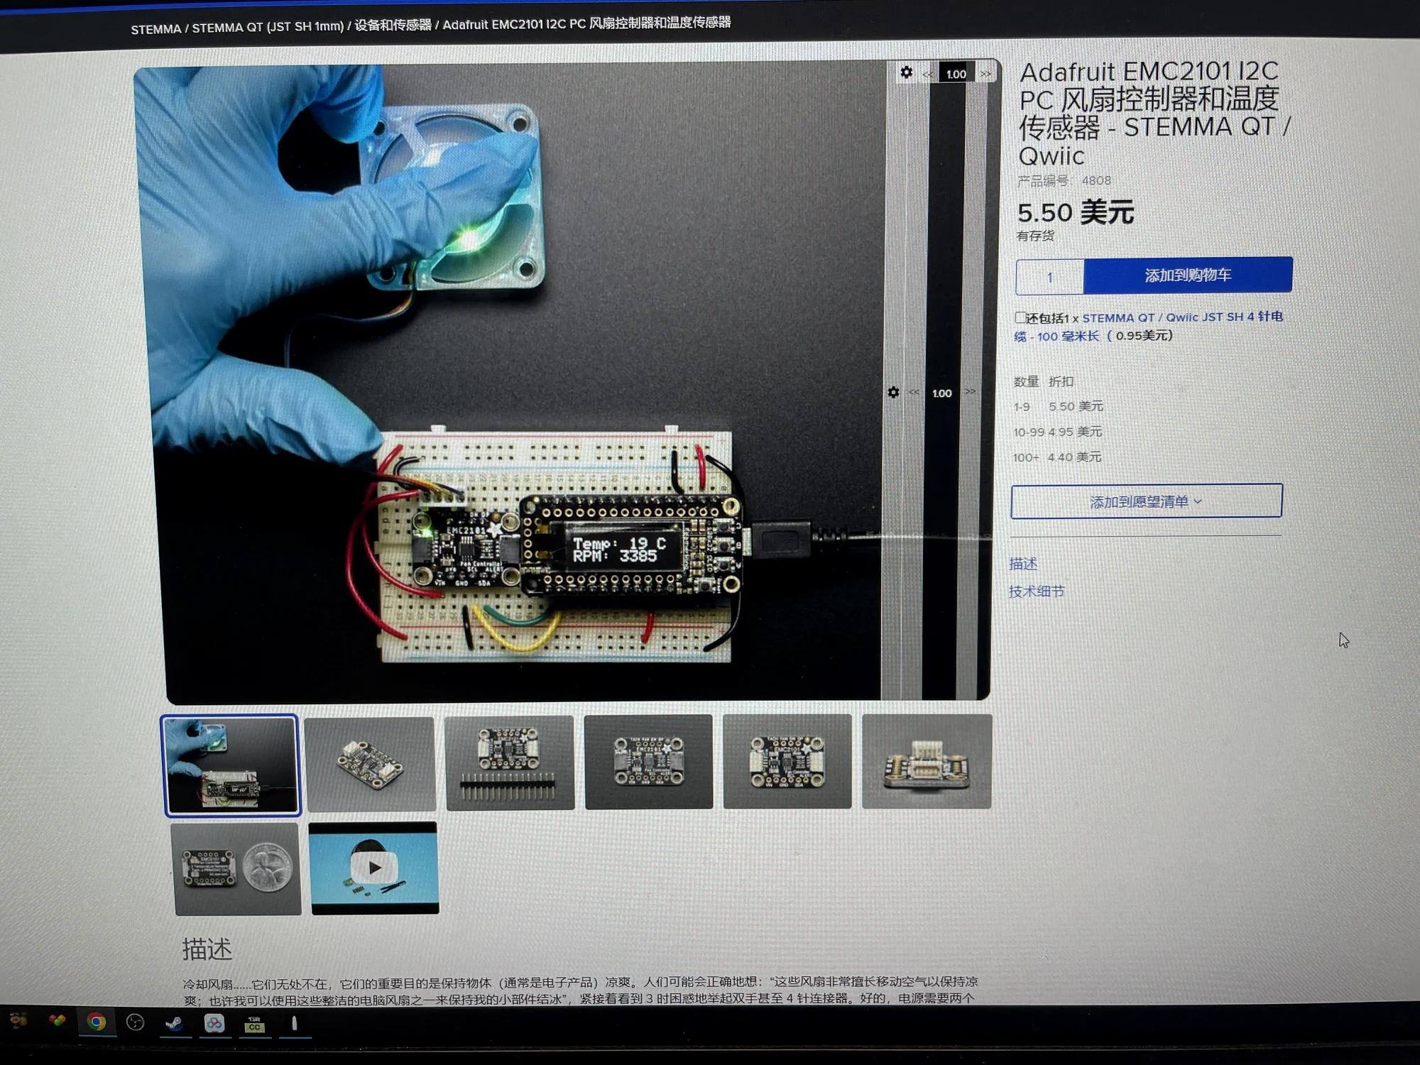The image size is (1420, 1065).
Task: Click 1.00 speed value in the lower overlay
Action: tap(942, 393)
